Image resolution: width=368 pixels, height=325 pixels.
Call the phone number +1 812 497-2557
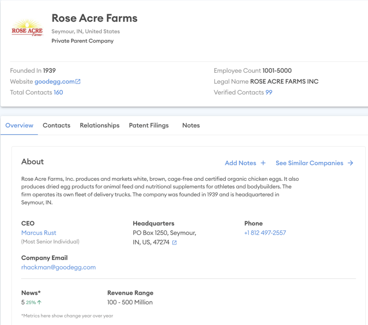click(265, 233)
